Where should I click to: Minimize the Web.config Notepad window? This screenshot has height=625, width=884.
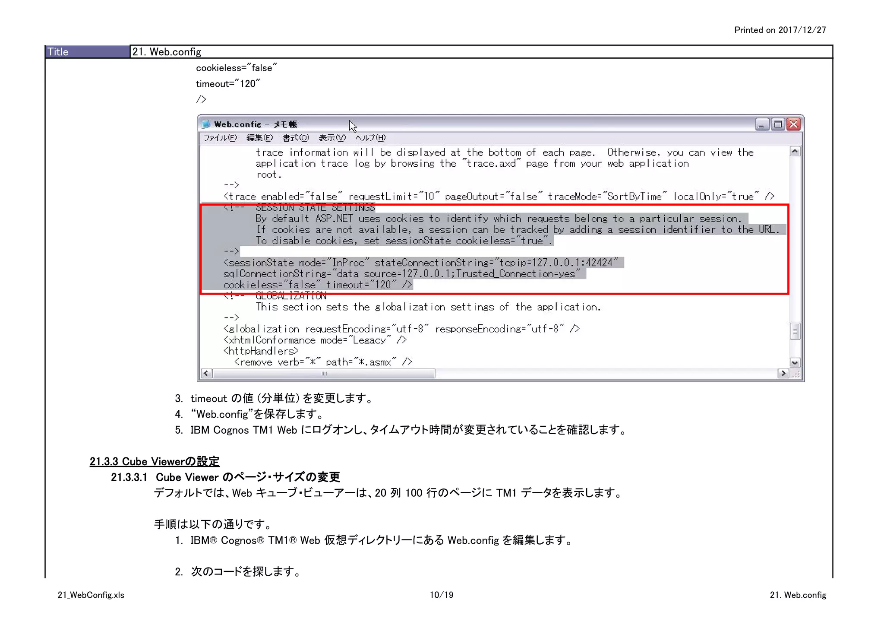click(x=762, y=124)
